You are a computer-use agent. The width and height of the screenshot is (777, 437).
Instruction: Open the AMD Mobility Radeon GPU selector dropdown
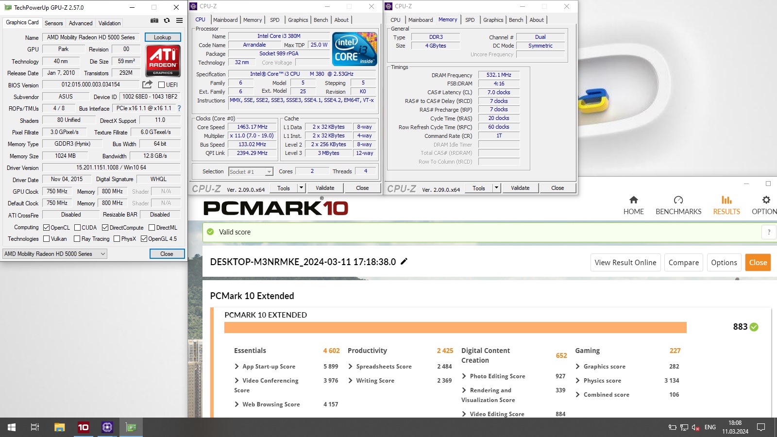point(54,253)
